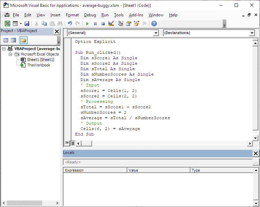Viewport: 260px width, 207px height.
Task: Click Excel icon at menu bar start
Action: pyautogui.click(x=7, y=15)
